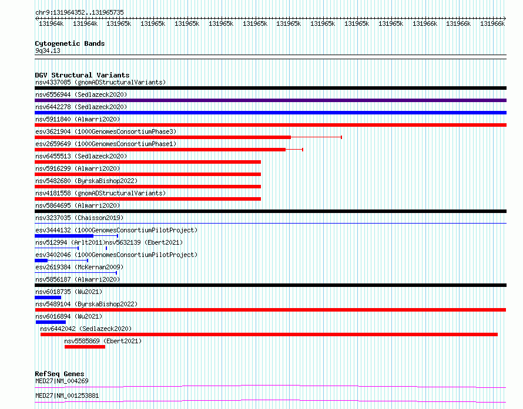
Task: Select nsv5916299 (Almarri2020) label
Action: click(78, 168)
